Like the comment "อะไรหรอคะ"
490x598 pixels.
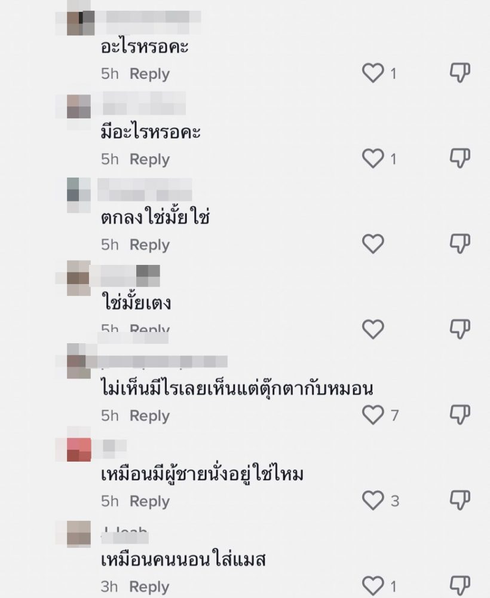pos(373,74)
